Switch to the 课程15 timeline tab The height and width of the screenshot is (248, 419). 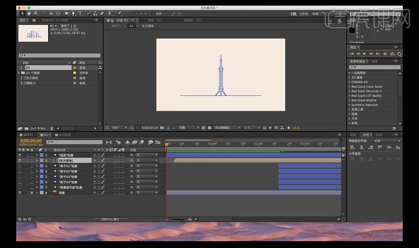[x=28, y=135]
